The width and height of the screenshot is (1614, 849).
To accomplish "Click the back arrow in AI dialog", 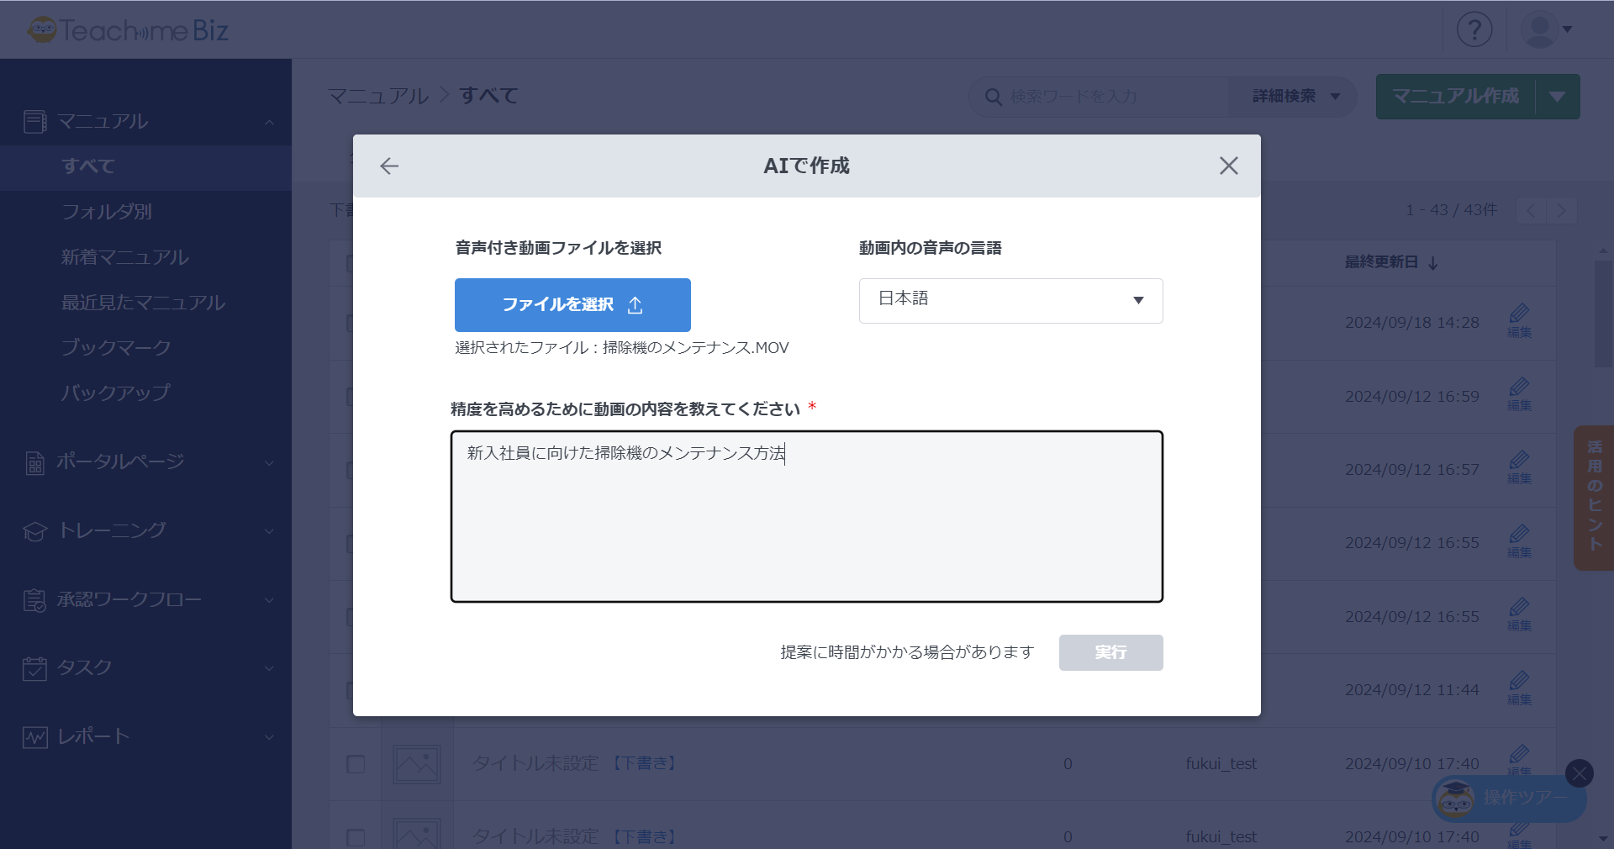I will [x=389, y=166].
